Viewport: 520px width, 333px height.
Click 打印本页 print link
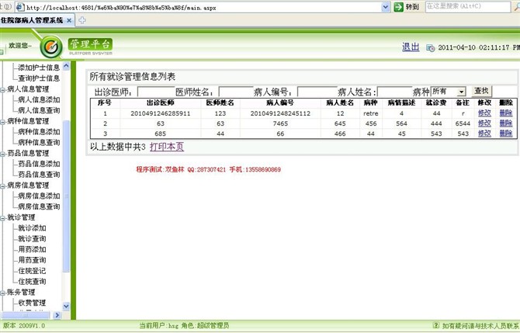tap(167, 147)
